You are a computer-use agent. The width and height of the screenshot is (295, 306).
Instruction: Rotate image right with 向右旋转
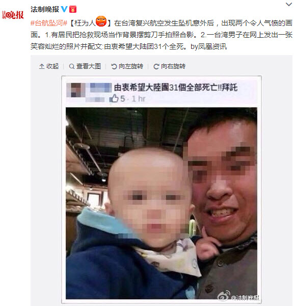pos(169,66)
